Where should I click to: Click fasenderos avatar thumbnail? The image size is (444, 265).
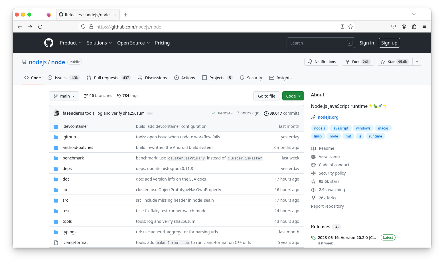[x=56, y=113]
